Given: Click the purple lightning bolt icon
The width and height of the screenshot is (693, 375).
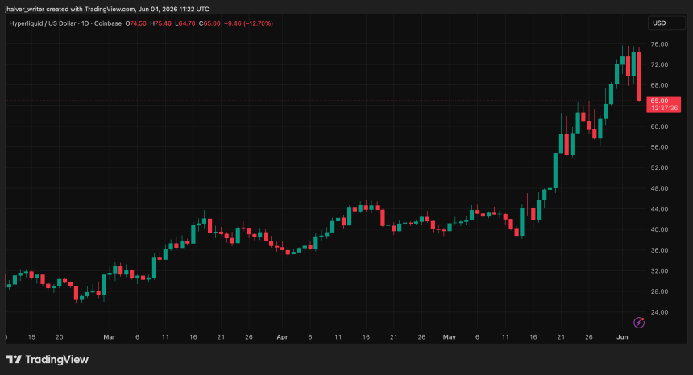Looking at the screenshot, I should tap(639, 323).
